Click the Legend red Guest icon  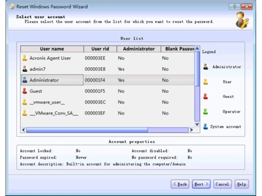205,97
